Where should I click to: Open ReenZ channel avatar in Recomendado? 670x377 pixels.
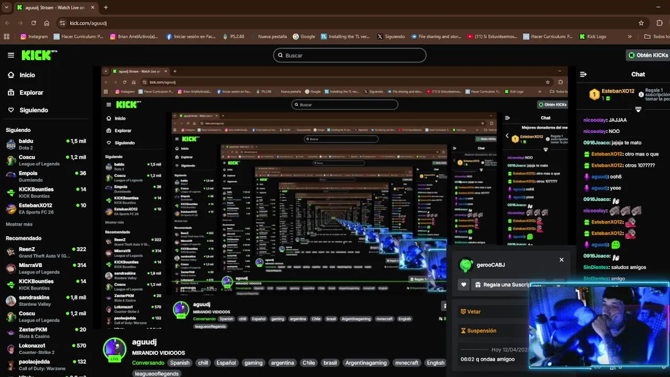(11, 252)
